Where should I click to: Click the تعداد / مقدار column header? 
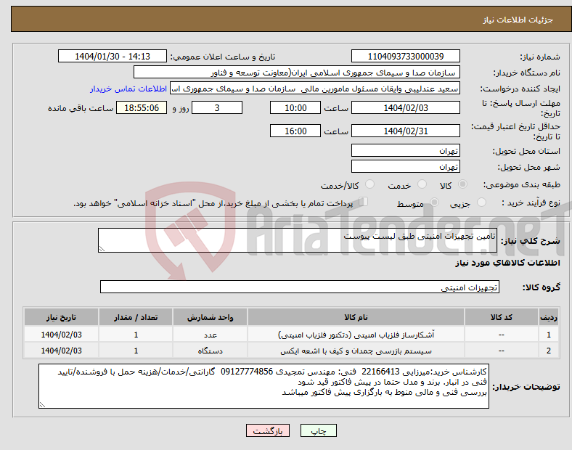coord(136,317)
